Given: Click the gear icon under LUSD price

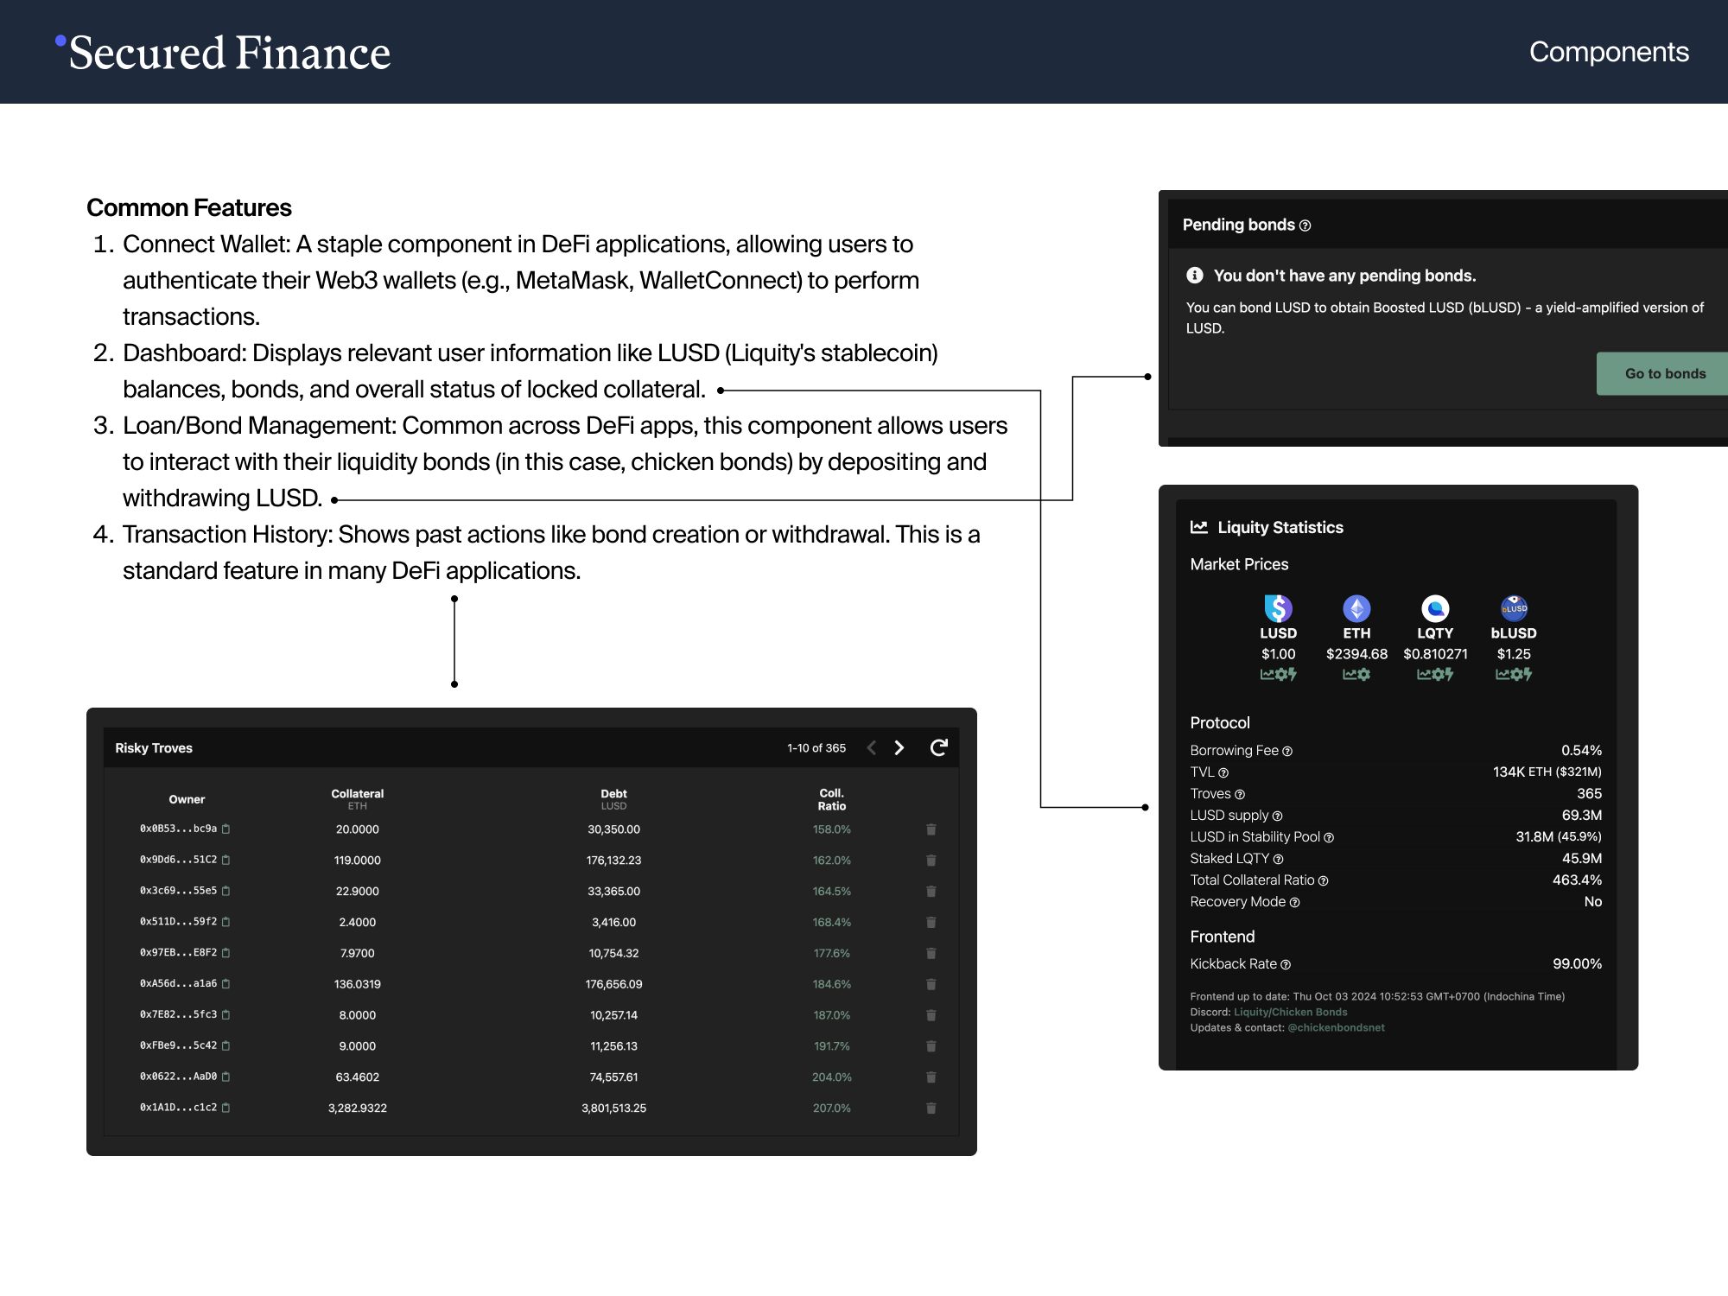Looking at the screenshot, I should pyautogui.click(x=1280, y=675).
